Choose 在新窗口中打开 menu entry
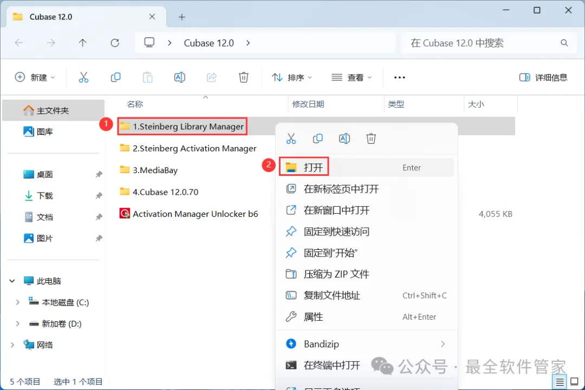Viewport: 585px width, 390px height. click(x=366, y=210)
